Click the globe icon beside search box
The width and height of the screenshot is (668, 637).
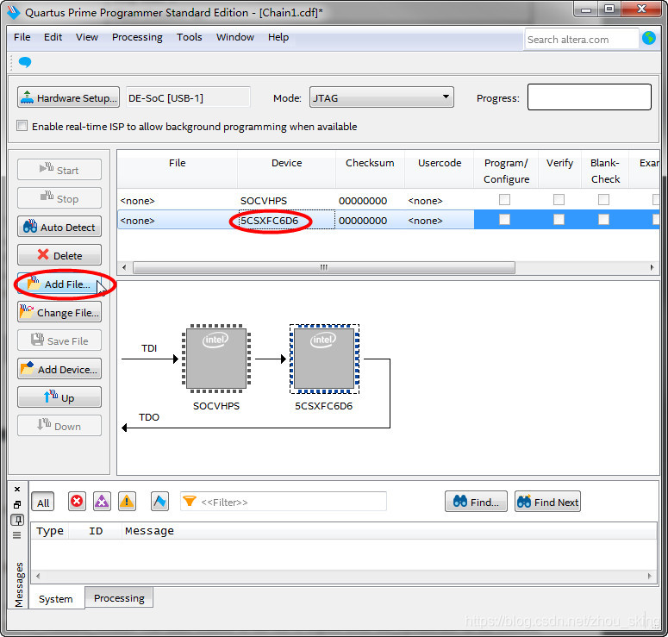point(649,38)
